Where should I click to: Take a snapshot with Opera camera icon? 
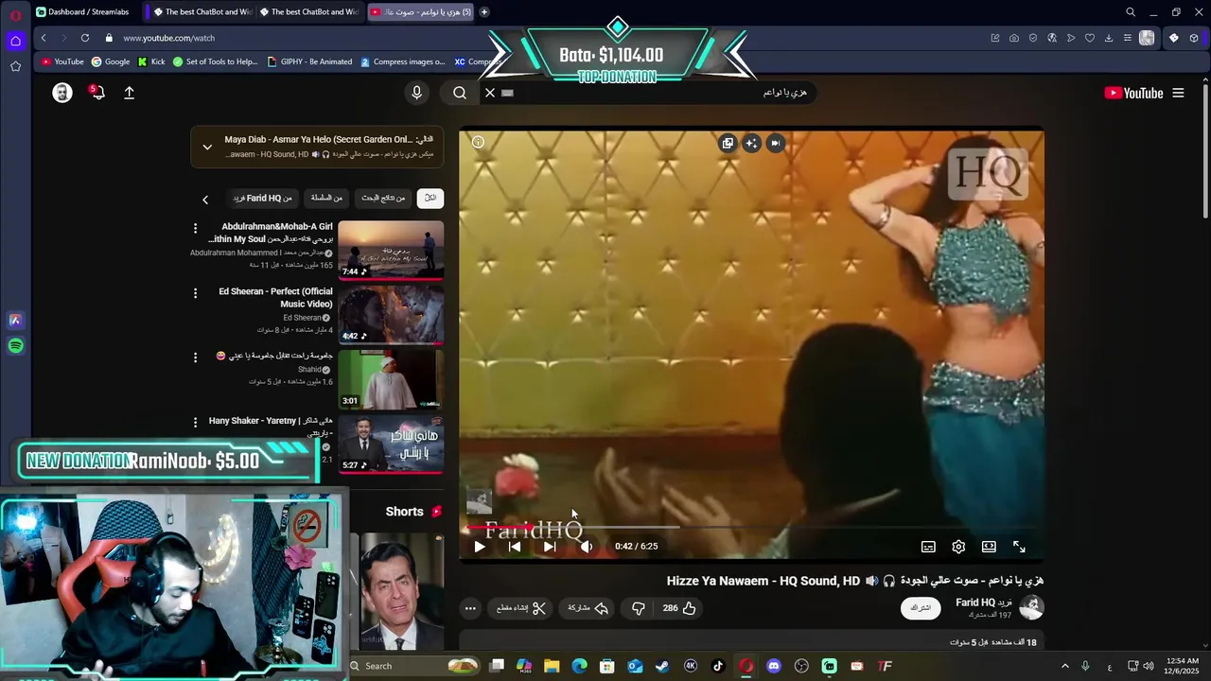pyautogui.click(x=1014, y=38)
